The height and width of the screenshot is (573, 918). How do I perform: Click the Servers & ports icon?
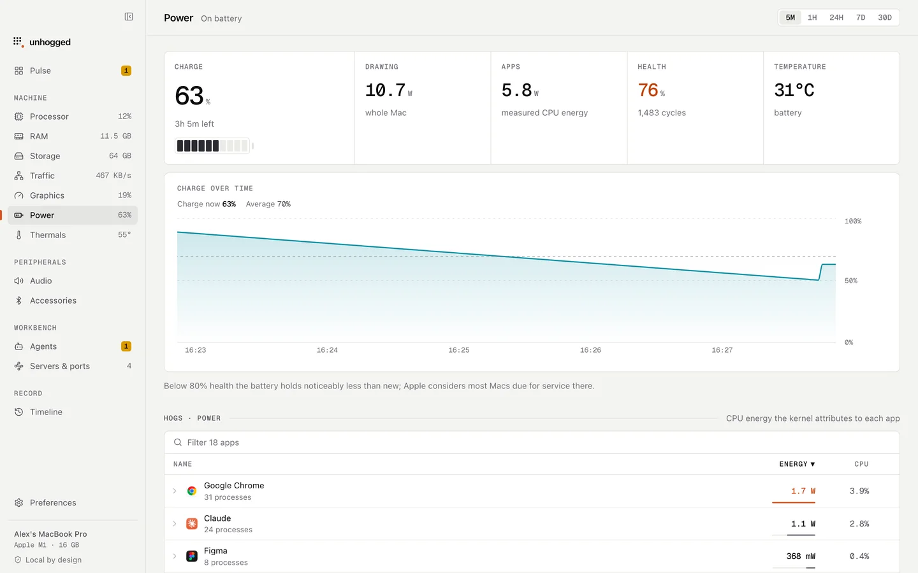click(18, 366)
